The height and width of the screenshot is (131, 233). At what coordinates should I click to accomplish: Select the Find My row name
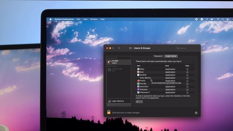[143, 84]
